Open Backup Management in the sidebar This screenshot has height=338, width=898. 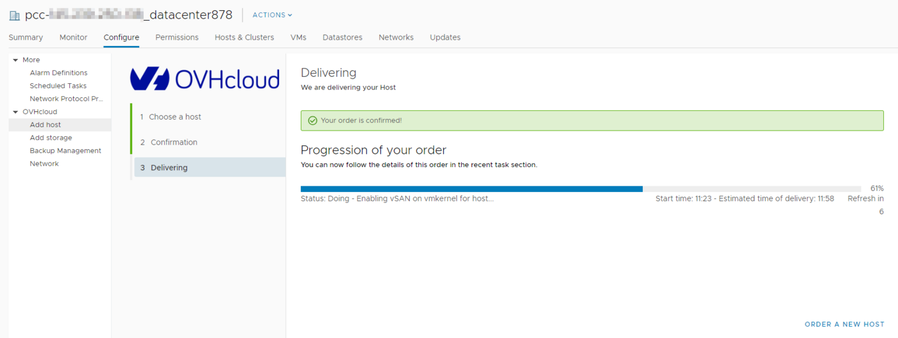65,151
